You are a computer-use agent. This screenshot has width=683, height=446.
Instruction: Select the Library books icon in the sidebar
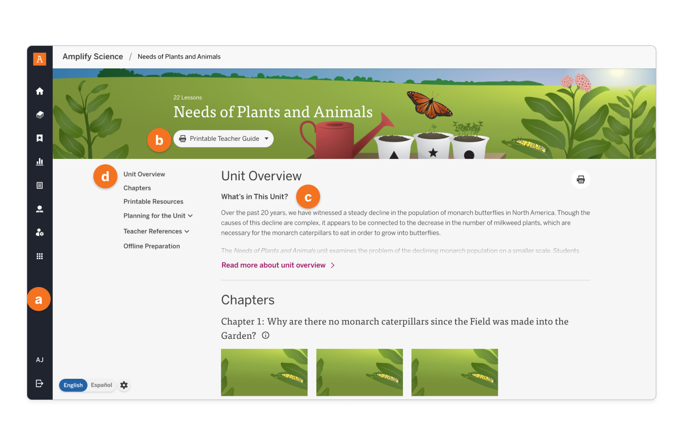tap(39, 114)
